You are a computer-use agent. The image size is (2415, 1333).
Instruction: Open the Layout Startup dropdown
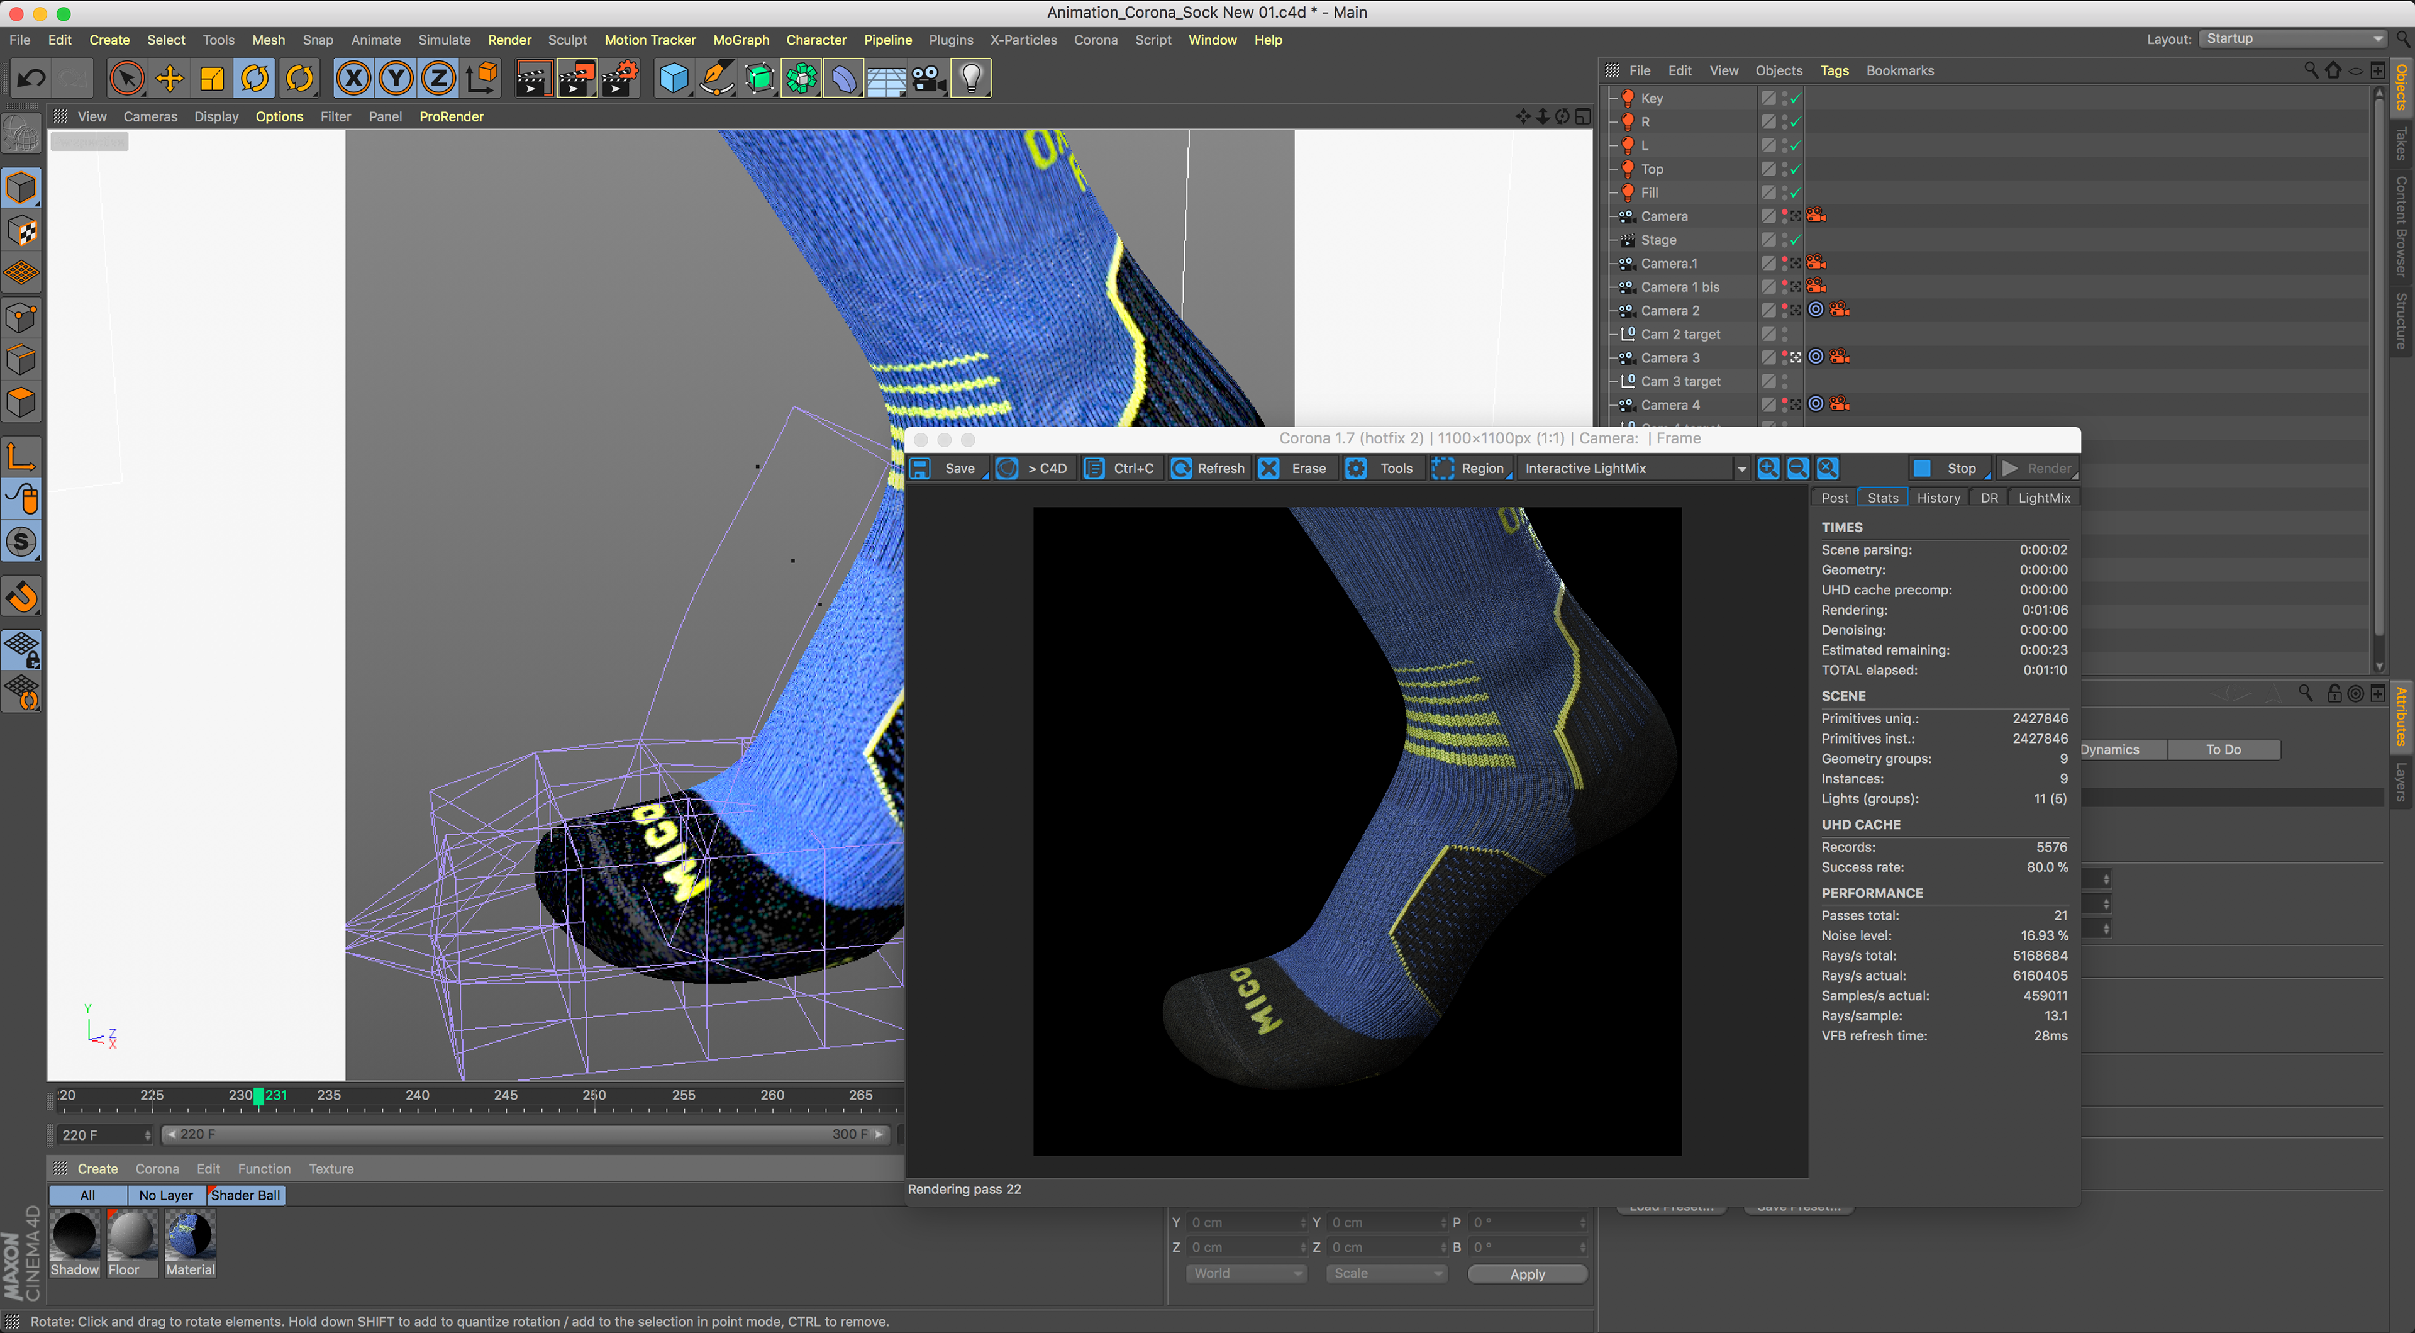point(2293,38)
